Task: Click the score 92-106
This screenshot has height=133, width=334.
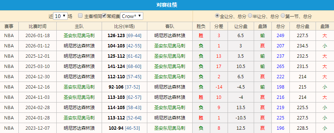Action: click(x=116, y=87)
